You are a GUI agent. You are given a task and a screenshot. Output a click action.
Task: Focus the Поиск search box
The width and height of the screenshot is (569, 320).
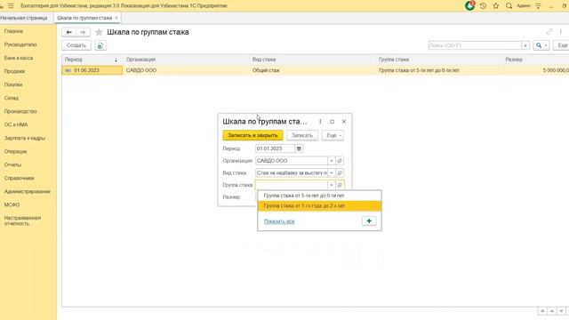point(475,45)
